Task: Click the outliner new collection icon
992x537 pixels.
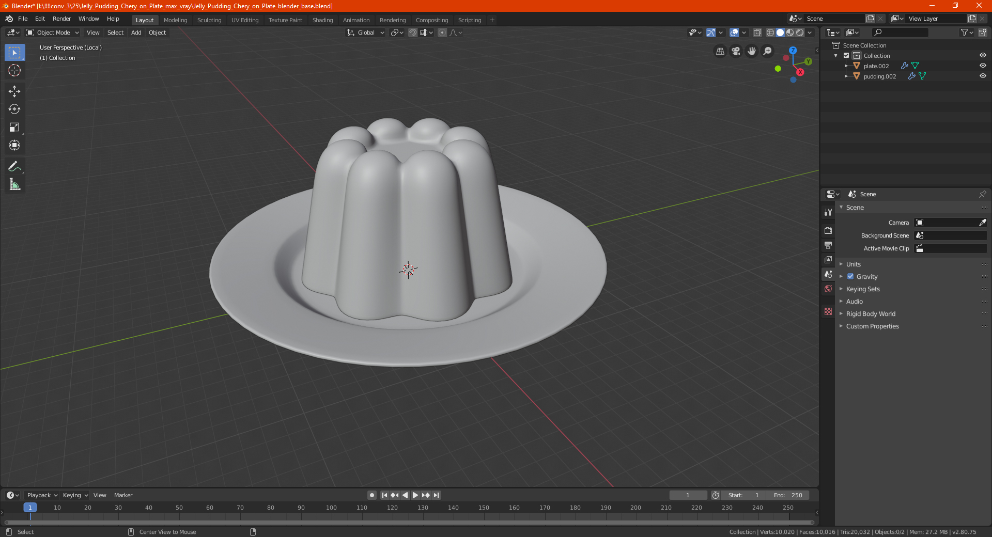Action: 982,33
